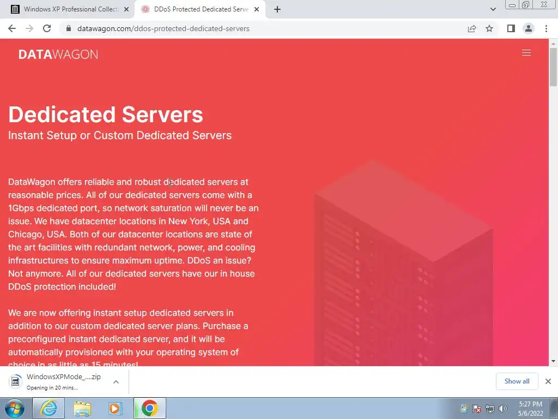Open the volume speaker icon
Screen dimensions: 558x419
502,408
